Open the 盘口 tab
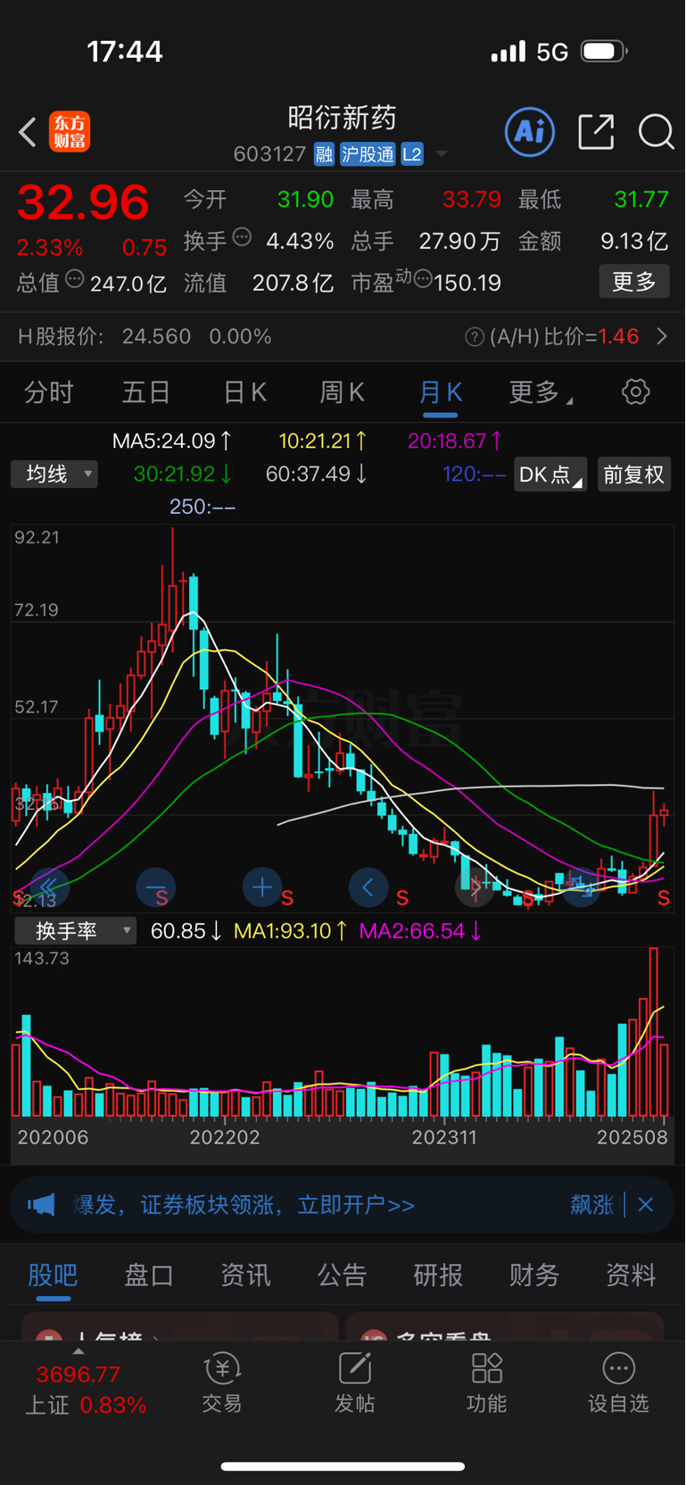 [149, 1275]
